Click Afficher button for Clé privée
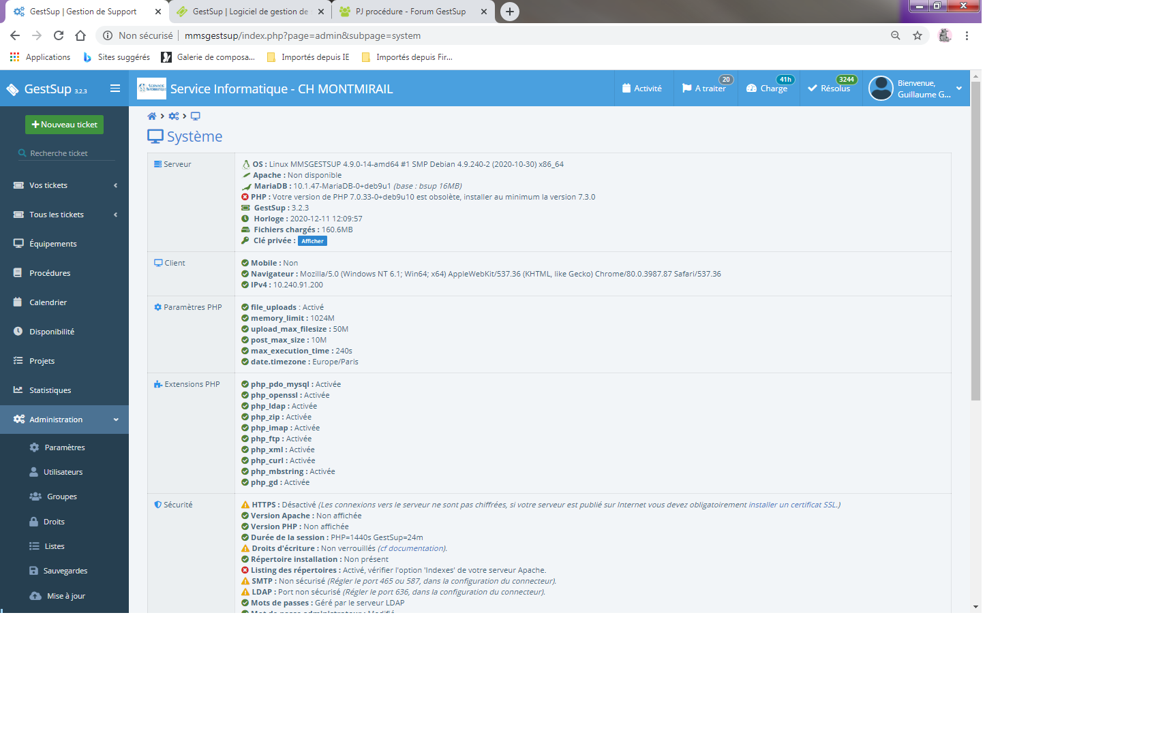The height and width of the screenshot is (756, 1167). [312, 241]
